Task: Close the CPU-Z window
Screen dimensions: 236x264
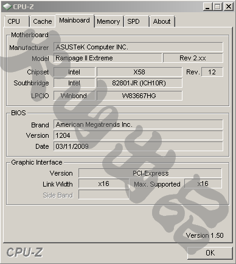Action: click(229, 7)
